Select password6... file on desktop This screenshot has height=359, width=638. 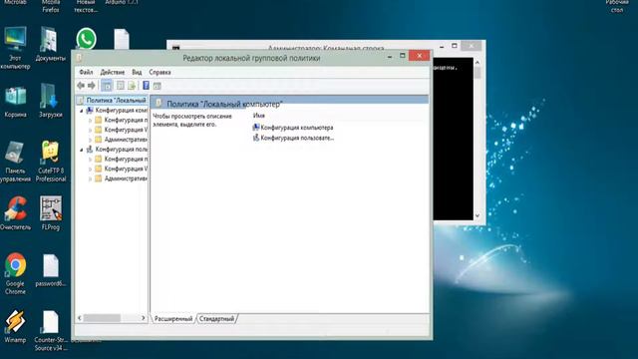click(51, 270)
